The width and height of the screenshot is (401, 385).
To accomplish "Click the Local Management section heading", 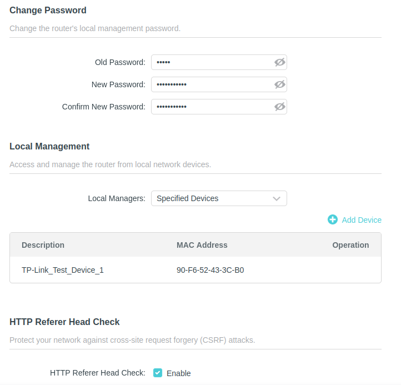I will (x=49, y=147).
